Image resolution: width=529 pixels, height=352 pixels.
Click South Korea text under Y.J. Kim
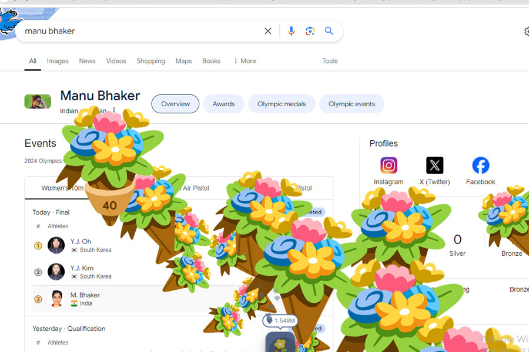click(x=95, y=276)
